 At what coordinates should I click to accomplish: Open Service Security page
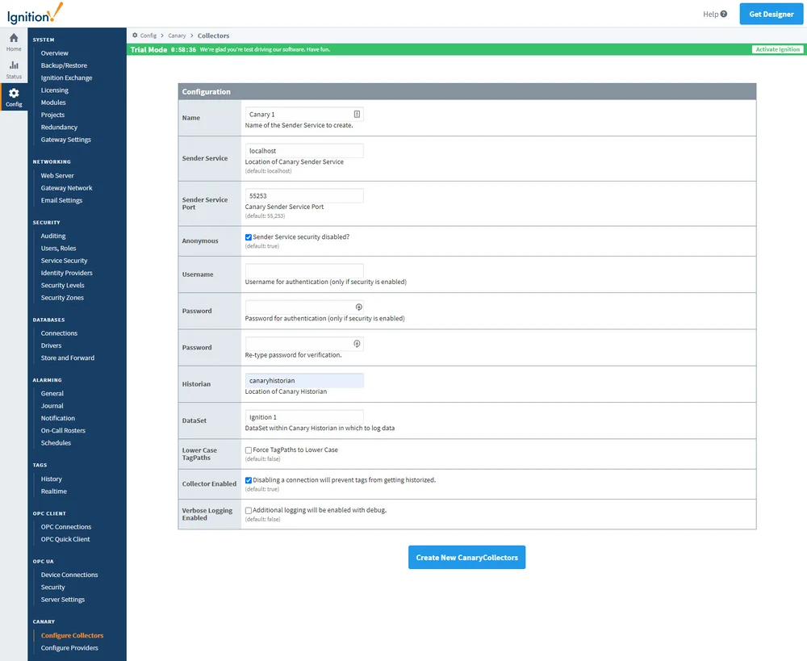tap(64, 261)
